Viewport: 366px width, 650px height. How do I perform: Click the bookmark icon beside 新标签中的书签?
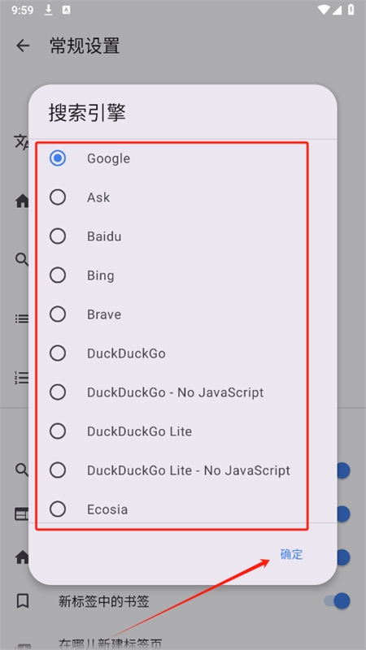coord(23,600)
